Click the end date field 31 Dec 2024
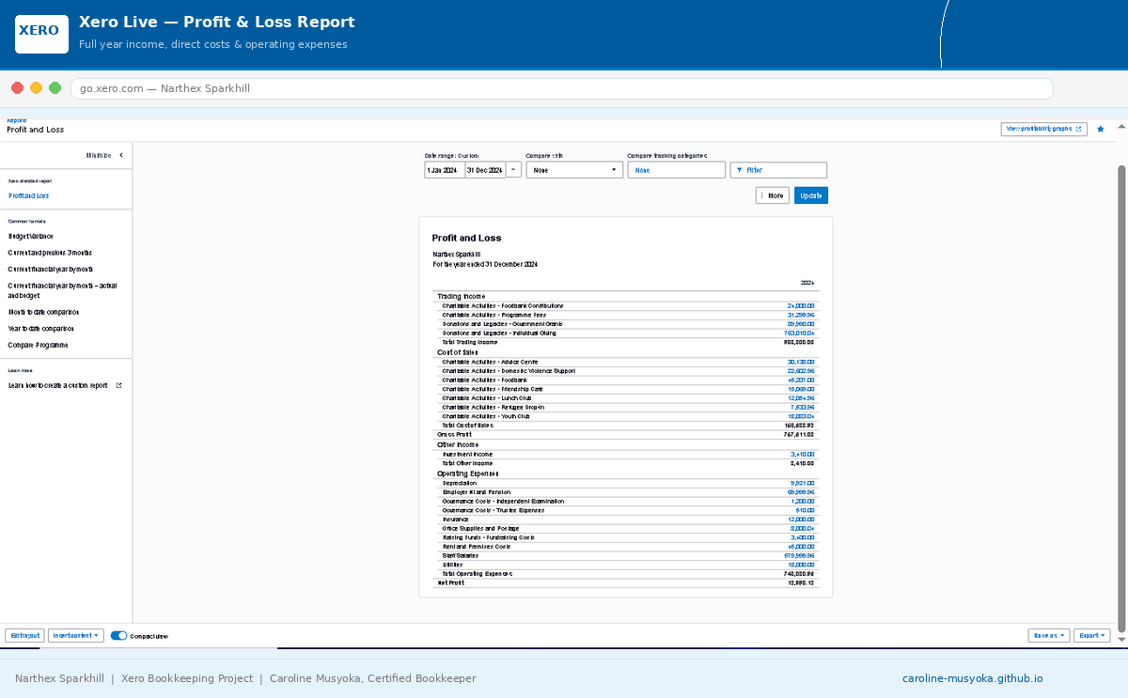1128x698 pixels. [x=485, y=170]
